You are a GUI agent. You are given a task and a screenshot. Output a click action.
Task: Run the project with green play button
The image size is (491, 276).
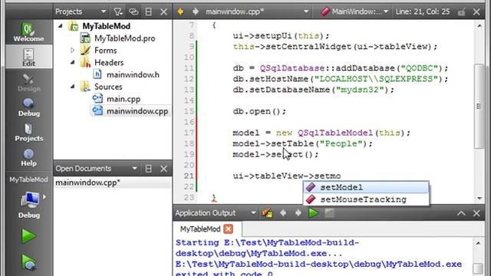(x=29, y=236)
